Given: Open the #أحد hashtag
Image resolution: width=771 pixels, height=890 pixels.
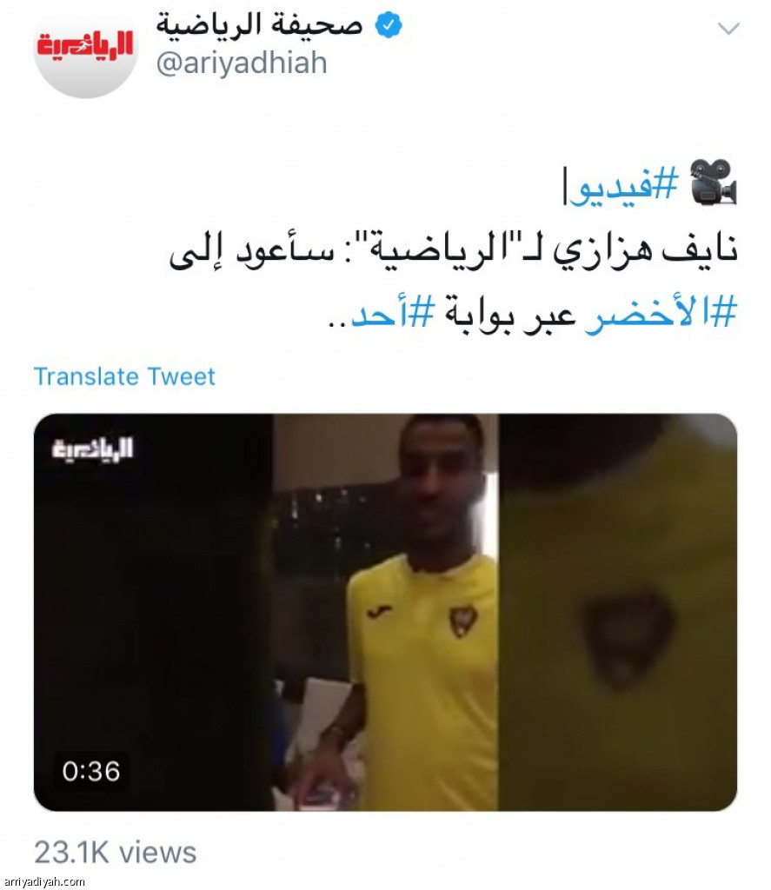Looking at the screenshot, I should pos(393,312).
